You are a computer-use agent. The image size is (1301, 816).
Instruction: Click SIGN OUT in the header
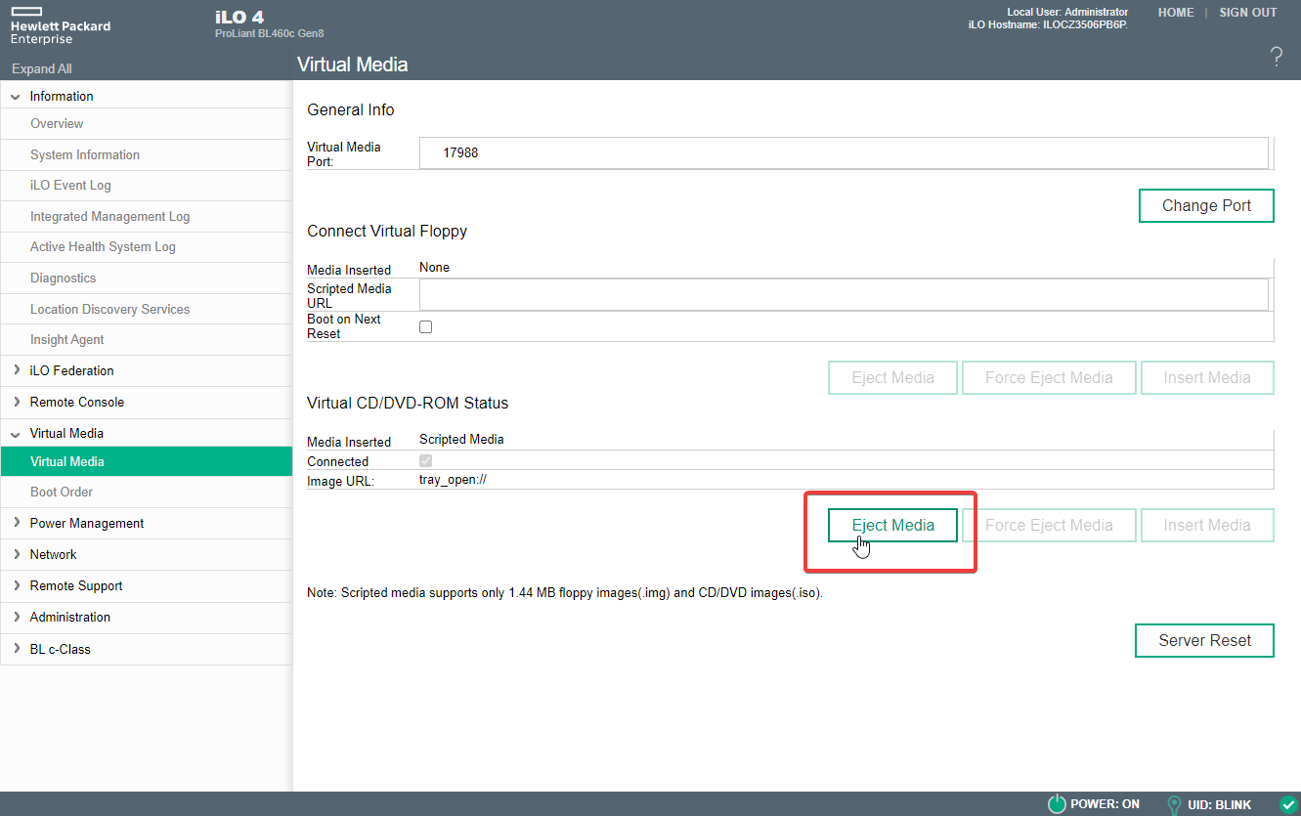tap(1248, 13)
